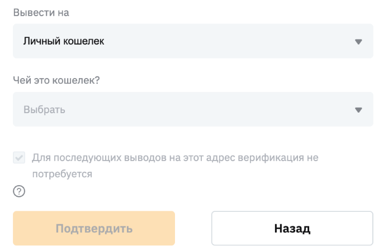Expand the "Выбрать" wallet owner dropdown
Viewport: 388px width, 252px height.
[x=193, y=109]
